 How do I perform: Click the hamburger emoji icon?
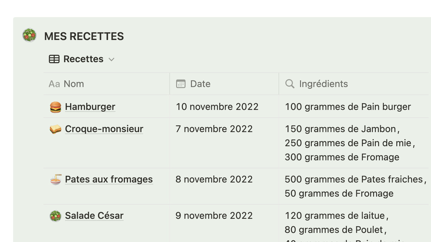[55, 107]
